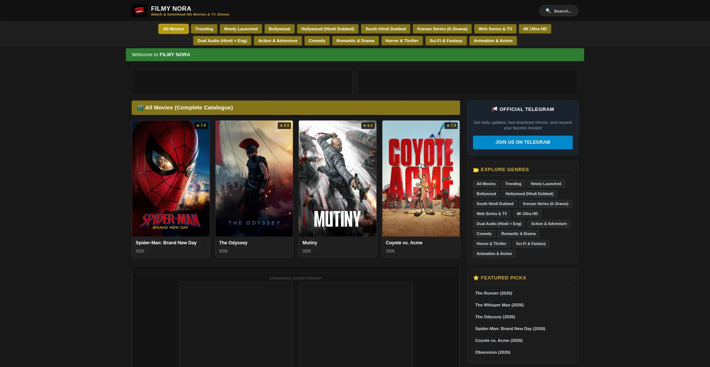
Task: Open Hollywood (Hindi Dubbed) in top navigation
Action: point(328,29)
